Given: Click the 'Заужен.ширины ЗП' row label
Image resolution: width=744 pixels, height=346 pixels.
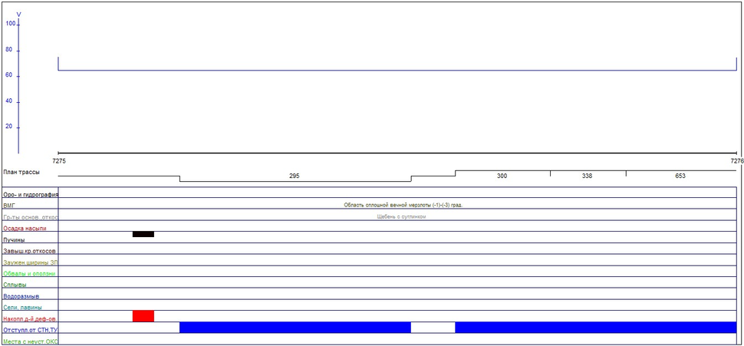Looking at the screenshot, I should (x=30, y=262).
